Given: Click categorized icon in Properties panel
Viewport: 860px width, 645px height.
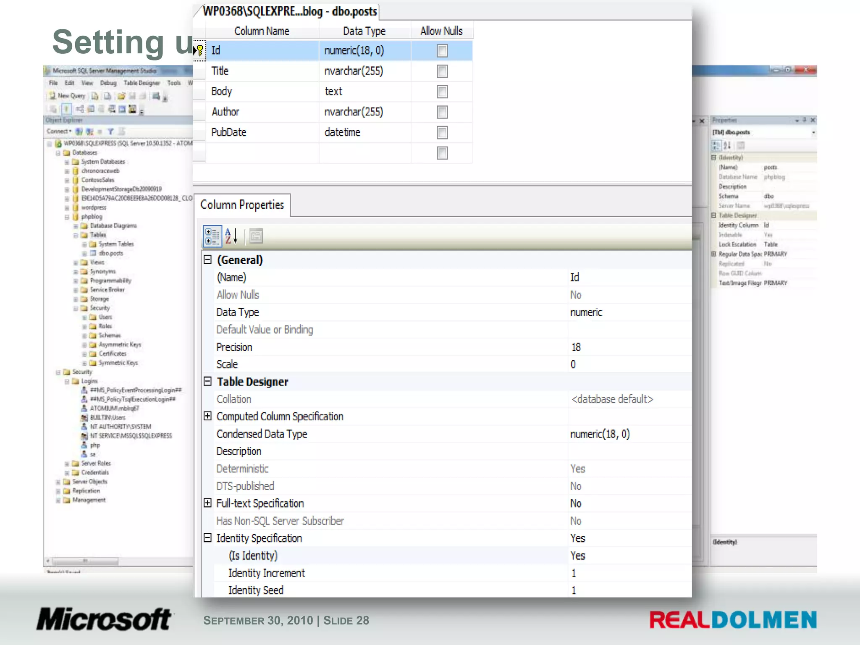Looking at the screenshot, I should click(716, 145).
